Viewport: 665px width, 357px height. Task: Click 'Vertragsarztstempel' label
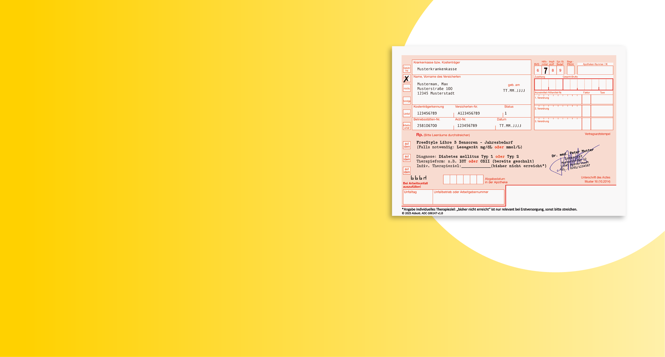(x=597, y=134)
